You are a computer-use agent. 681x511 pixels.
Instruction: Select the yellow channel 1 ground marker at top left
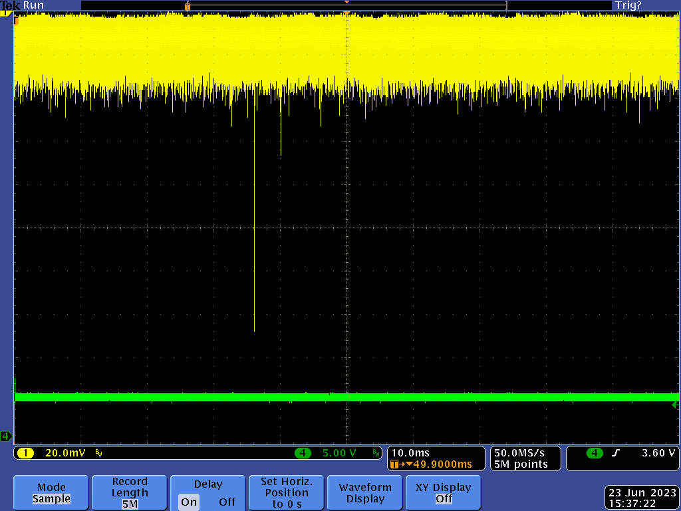[7, 13]
